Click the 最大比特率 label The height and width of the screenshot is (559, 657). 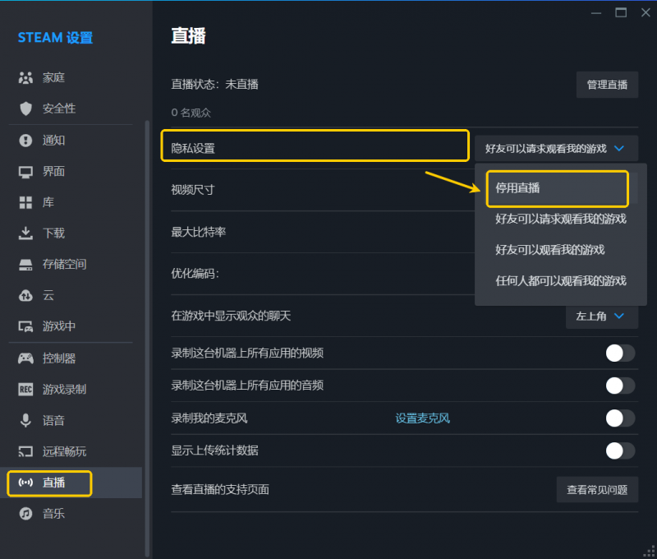click(x=198, y=232)
